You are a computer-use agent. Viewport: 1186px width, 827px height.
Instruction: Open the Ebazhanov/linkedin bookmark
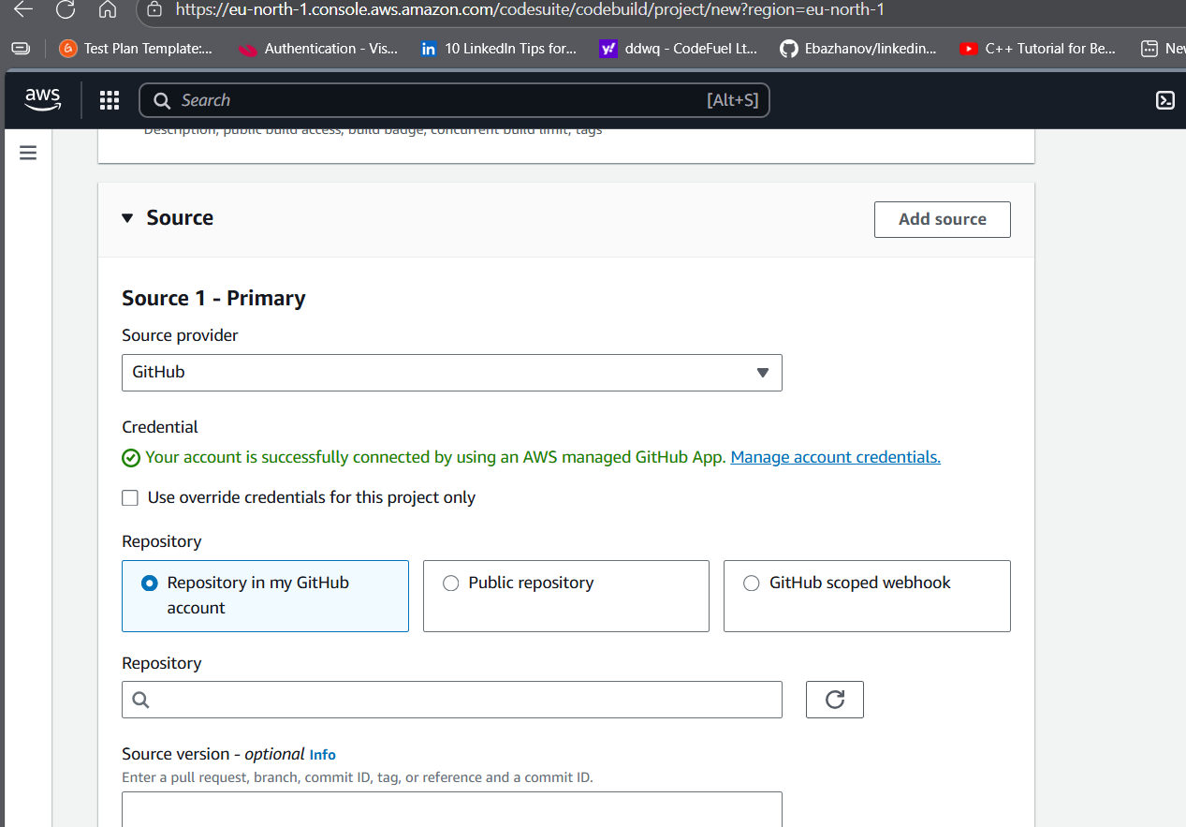click(857, 49)
